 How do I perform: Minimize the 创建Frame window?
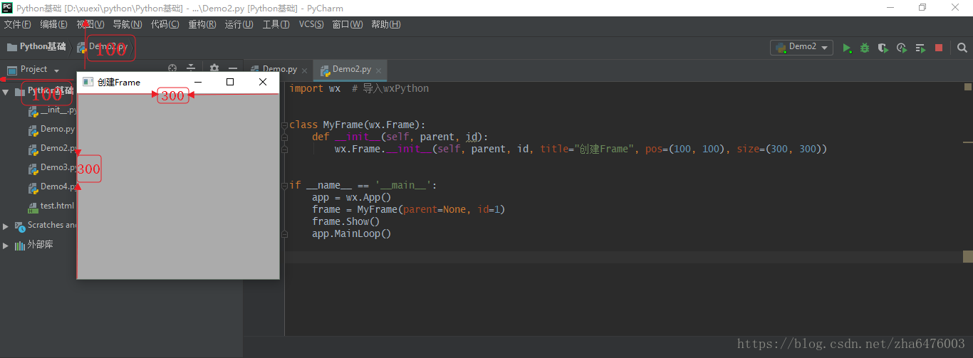point(198,82)
